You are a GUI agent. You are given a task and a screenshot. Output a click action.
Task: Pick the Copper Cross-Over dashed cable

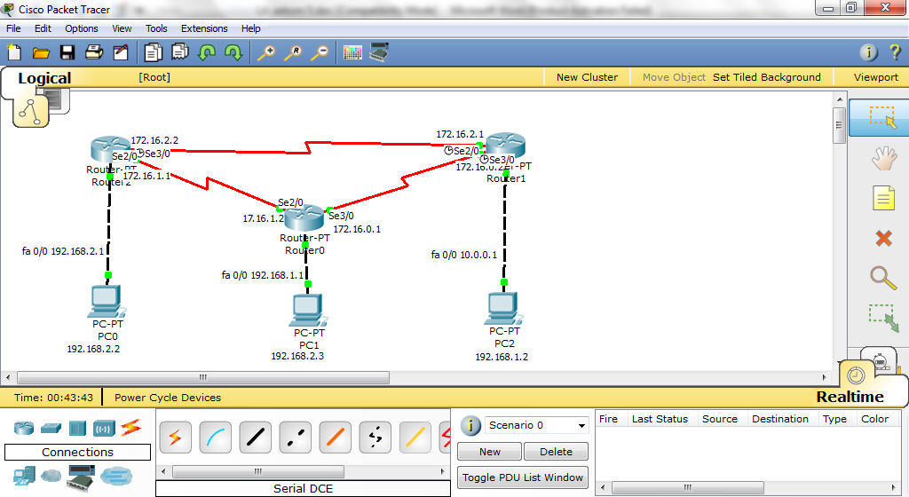point(295,437)
